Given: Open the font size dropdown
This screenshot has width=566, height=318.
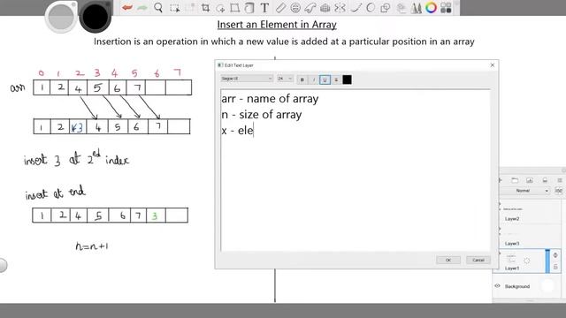Looking at the screenshot, I should pos(285,79).
